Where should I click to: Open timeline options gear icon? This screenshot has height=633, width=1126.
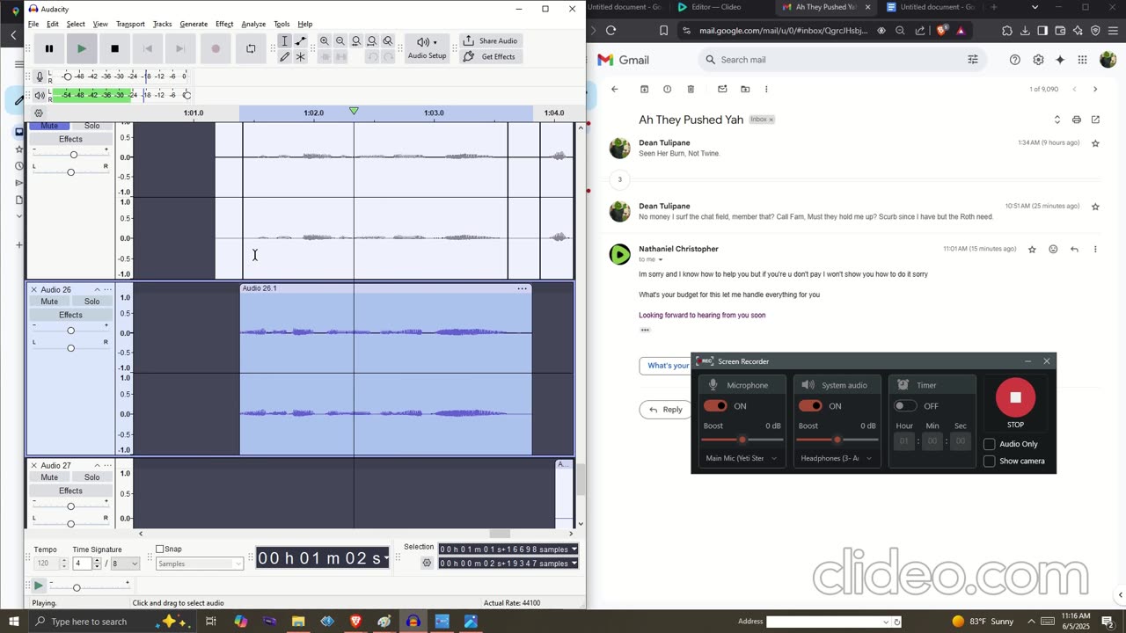(39, 113)
